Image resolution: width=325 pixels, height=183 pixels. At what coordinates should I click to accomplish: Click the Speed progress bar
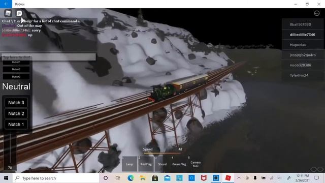(x=162, y=154)
